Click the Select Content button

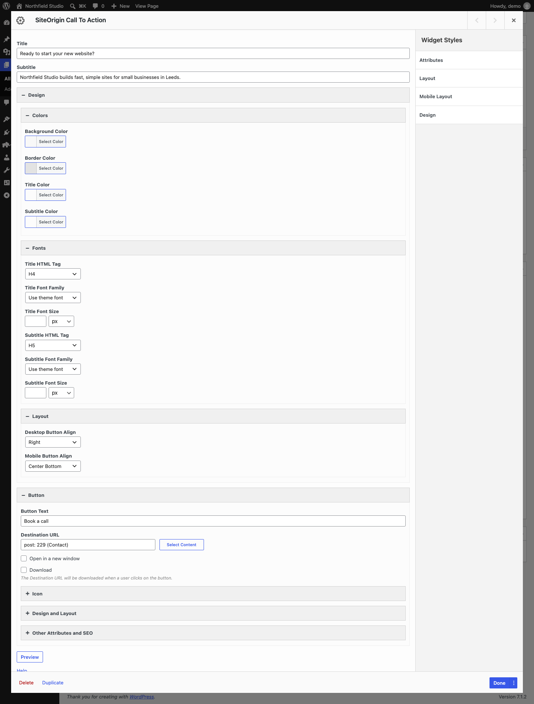pyautogui.click(x=181, y=545)
